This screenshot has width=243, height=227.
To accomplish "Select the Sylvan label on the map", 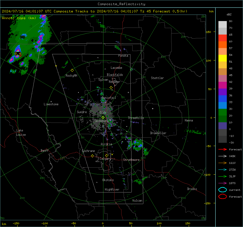I will tap(103, 80).
